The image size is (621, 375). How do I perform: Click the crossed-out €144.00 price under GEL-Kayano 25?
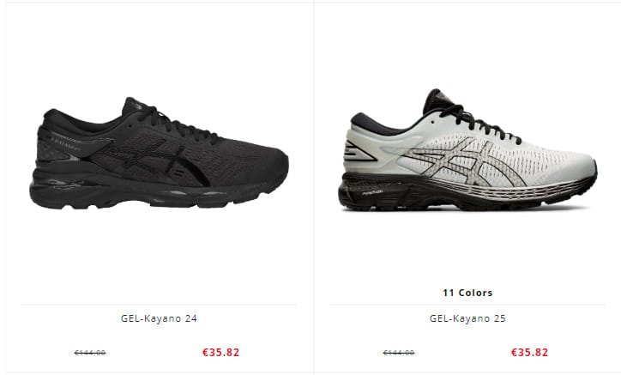tap(399, 353)
